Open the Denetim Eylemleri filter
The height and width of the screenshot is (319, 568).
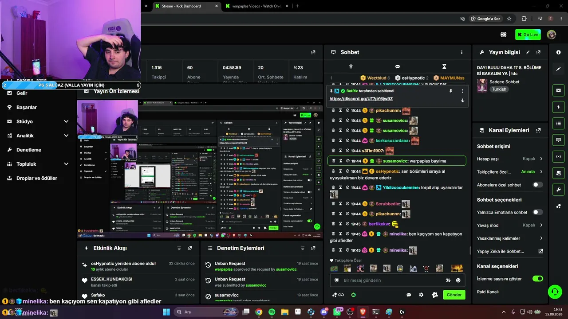[303, 248]
